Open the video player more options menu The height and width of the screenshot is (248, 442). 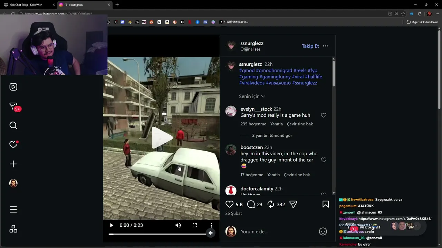[211, 225]
